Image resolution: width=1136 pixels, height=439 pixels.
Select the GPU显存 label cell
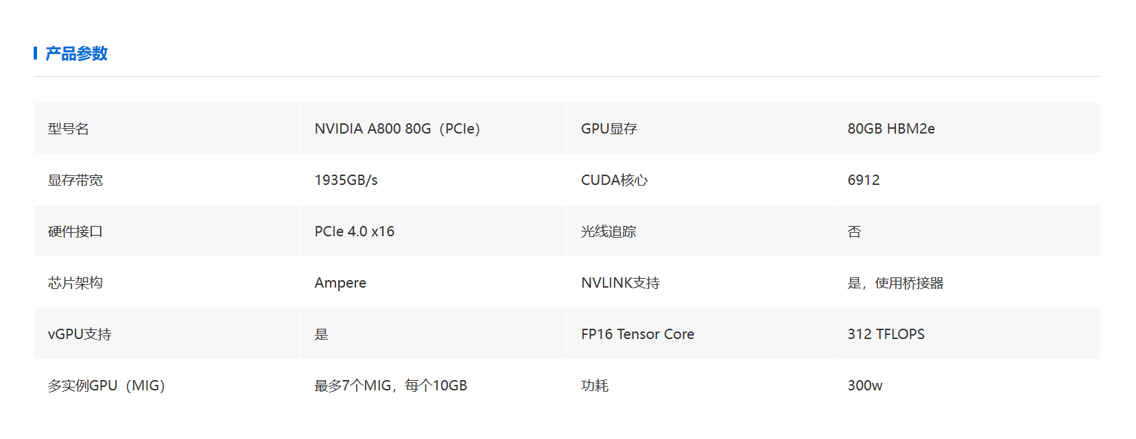(609, 129)
